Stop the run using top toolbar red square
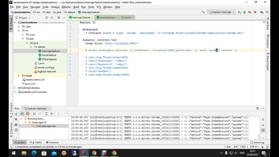 click(255, 12)
